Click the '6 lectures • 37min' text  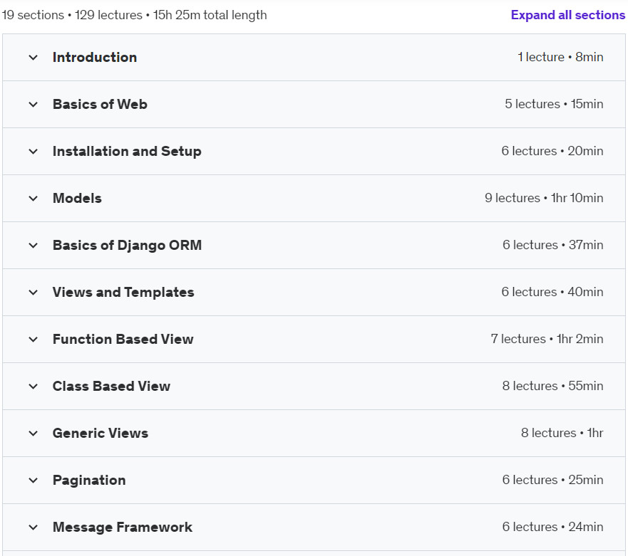pos(553,245)
